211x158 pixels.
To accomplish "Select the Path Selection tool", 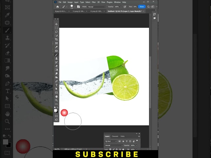I will pyautogui.click(x=56, y=89).
